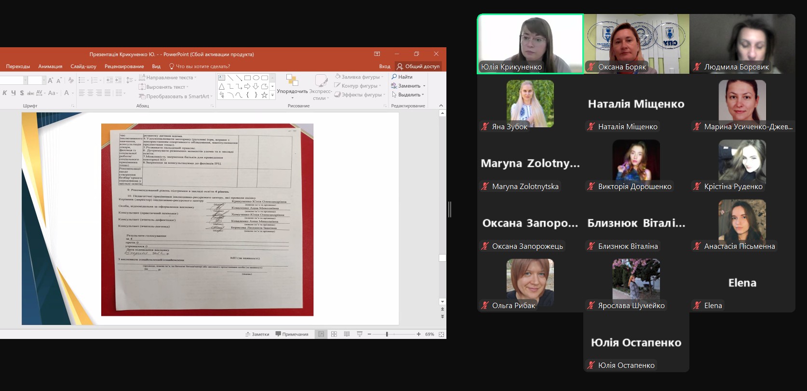
Task: Expand the Заменить dropdown arrow
Action: [424, 86]
